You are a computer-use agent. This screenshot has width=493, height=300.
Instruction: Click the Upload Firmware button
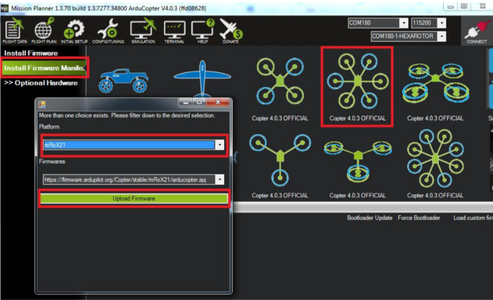pos(134,198)
